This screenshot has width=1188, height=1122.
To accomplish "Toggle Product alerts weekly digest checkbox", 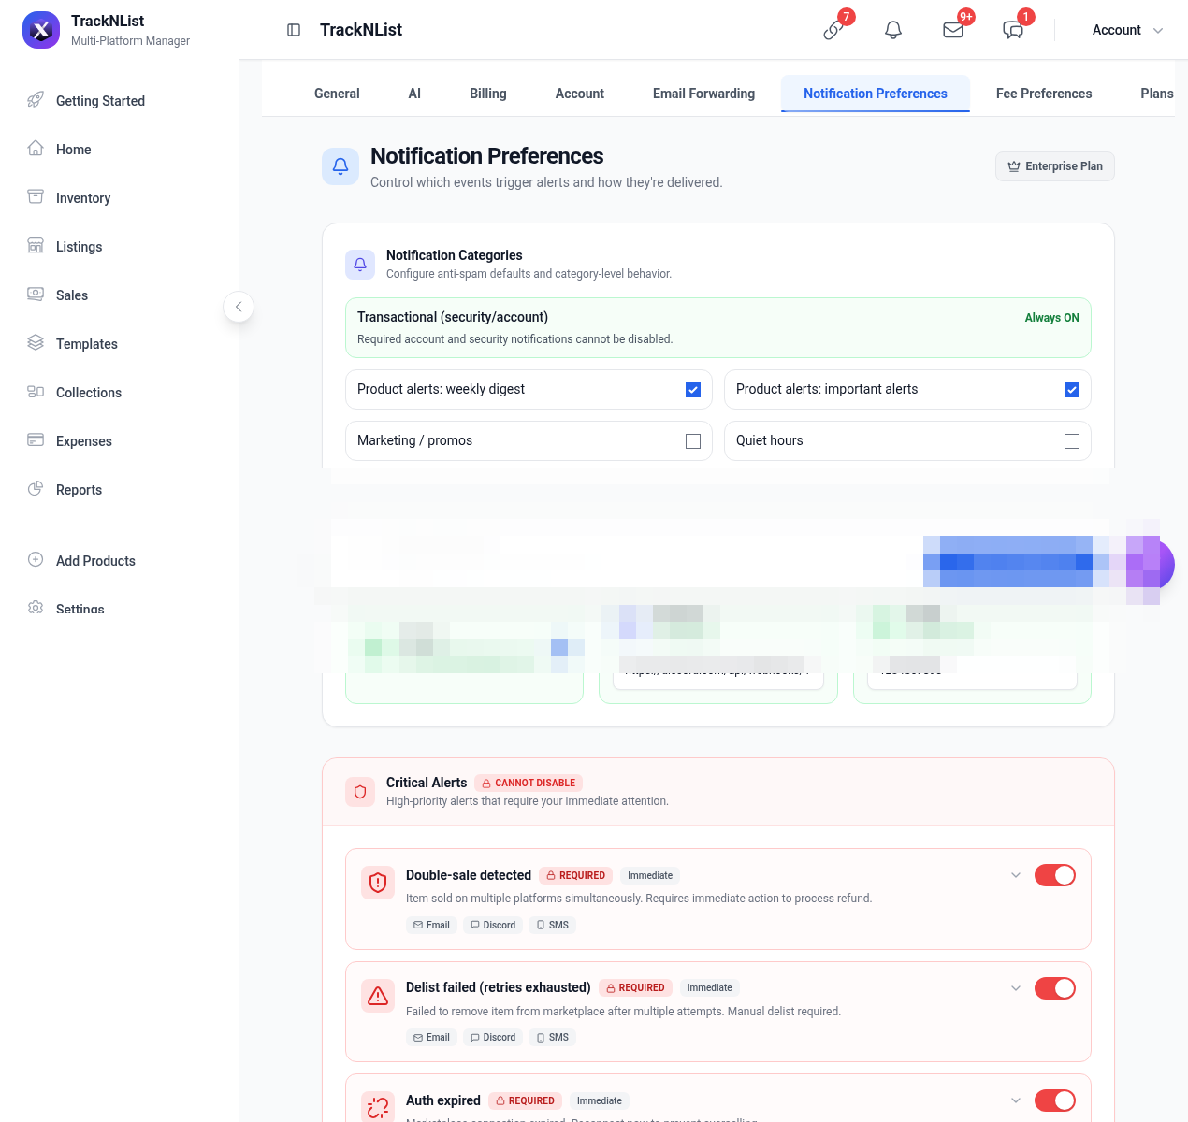I will pyautogui.click(x=693, y=390).
